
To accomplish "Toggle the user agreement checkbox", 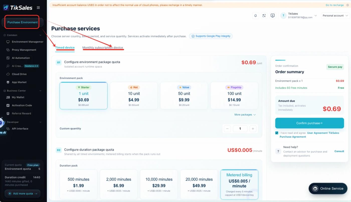I will 277,133.
